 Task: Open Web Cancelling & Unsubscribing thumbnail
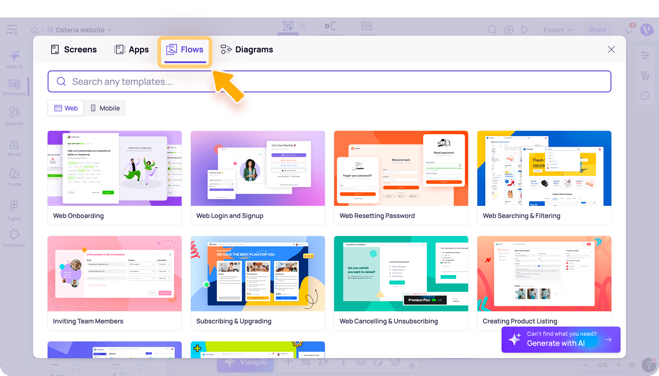[x=401, y=274]
